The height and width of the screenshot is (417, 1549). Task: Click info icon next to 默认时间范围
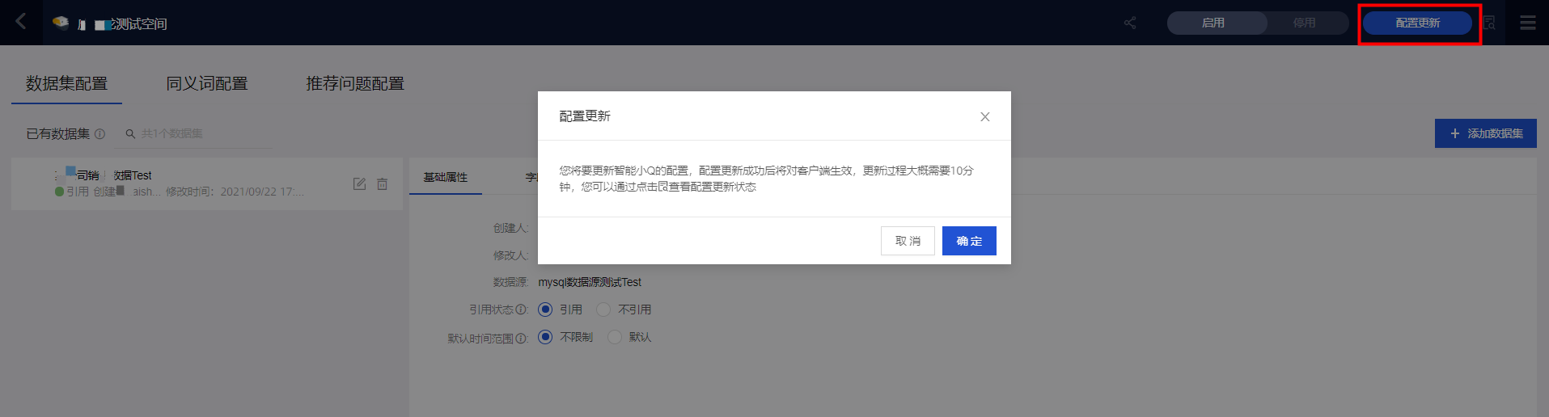click(x=521, y=339)
